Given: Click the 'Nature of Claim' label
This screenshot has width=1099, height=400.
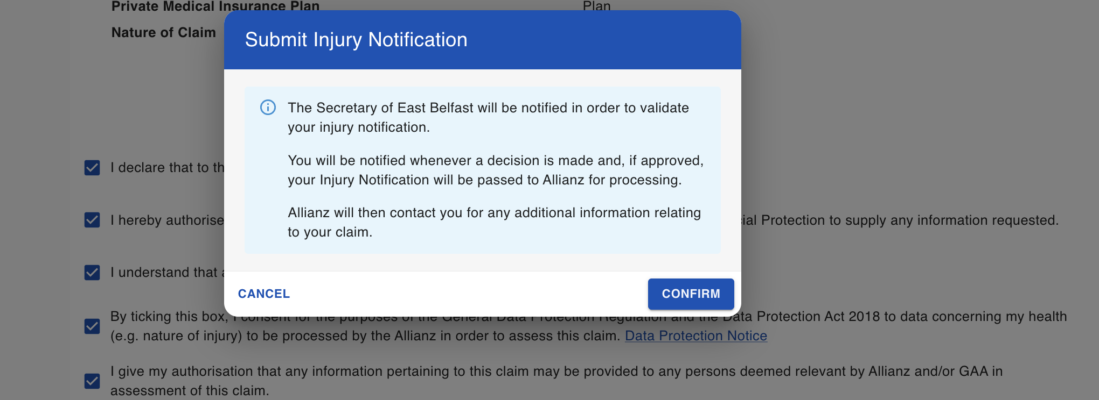Looking at the screenshot, I should [x=164, y=33].
